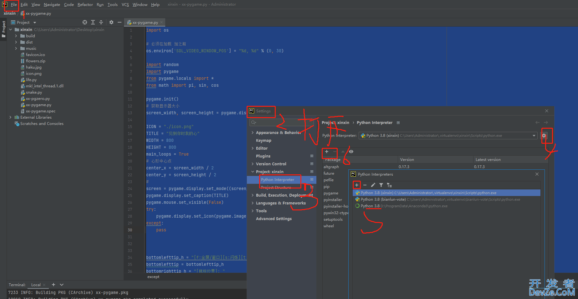Sort packages by Latest version column
Viewport: 578px width, 299px height.
[x=488, y=160]
